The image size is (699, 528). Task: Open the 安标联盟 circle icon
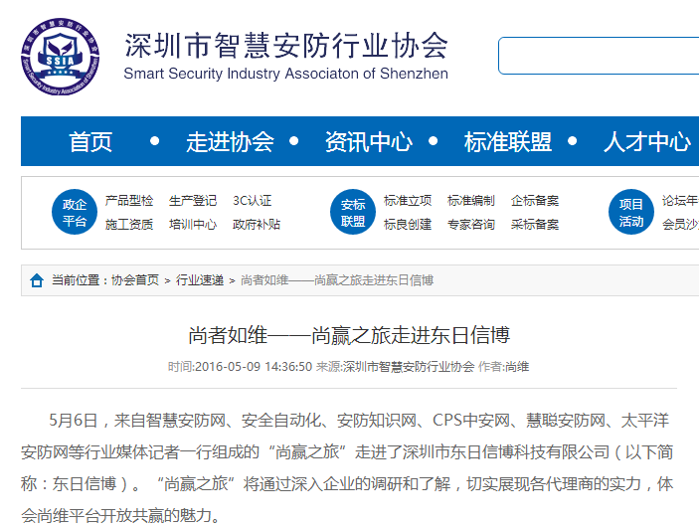[353, 212]
